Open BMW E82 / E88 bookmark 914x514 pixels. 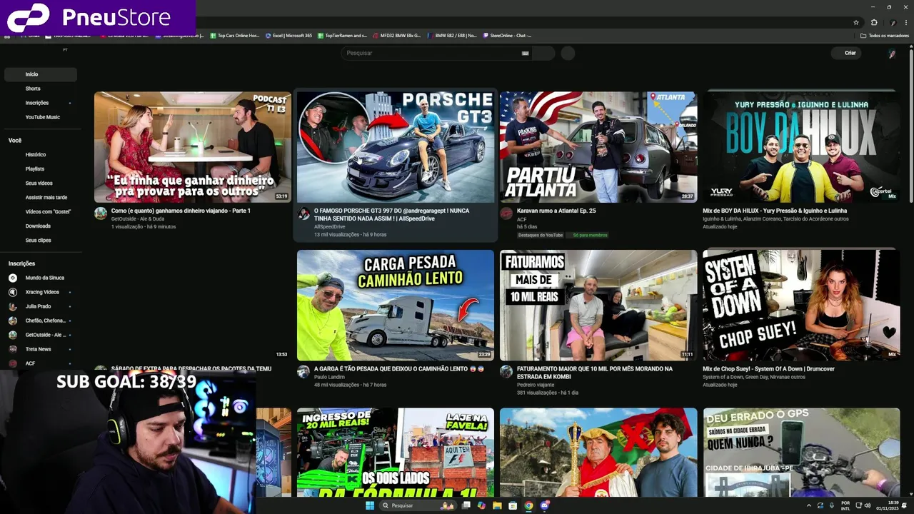pos(452,36)
